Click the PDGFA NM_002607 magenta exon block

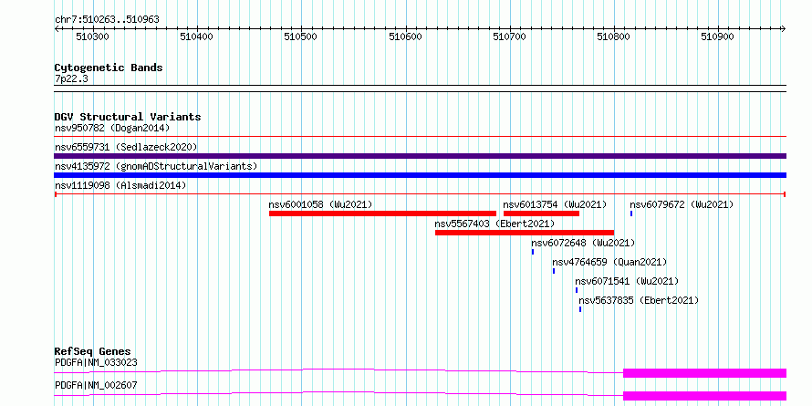pos(705,396)
